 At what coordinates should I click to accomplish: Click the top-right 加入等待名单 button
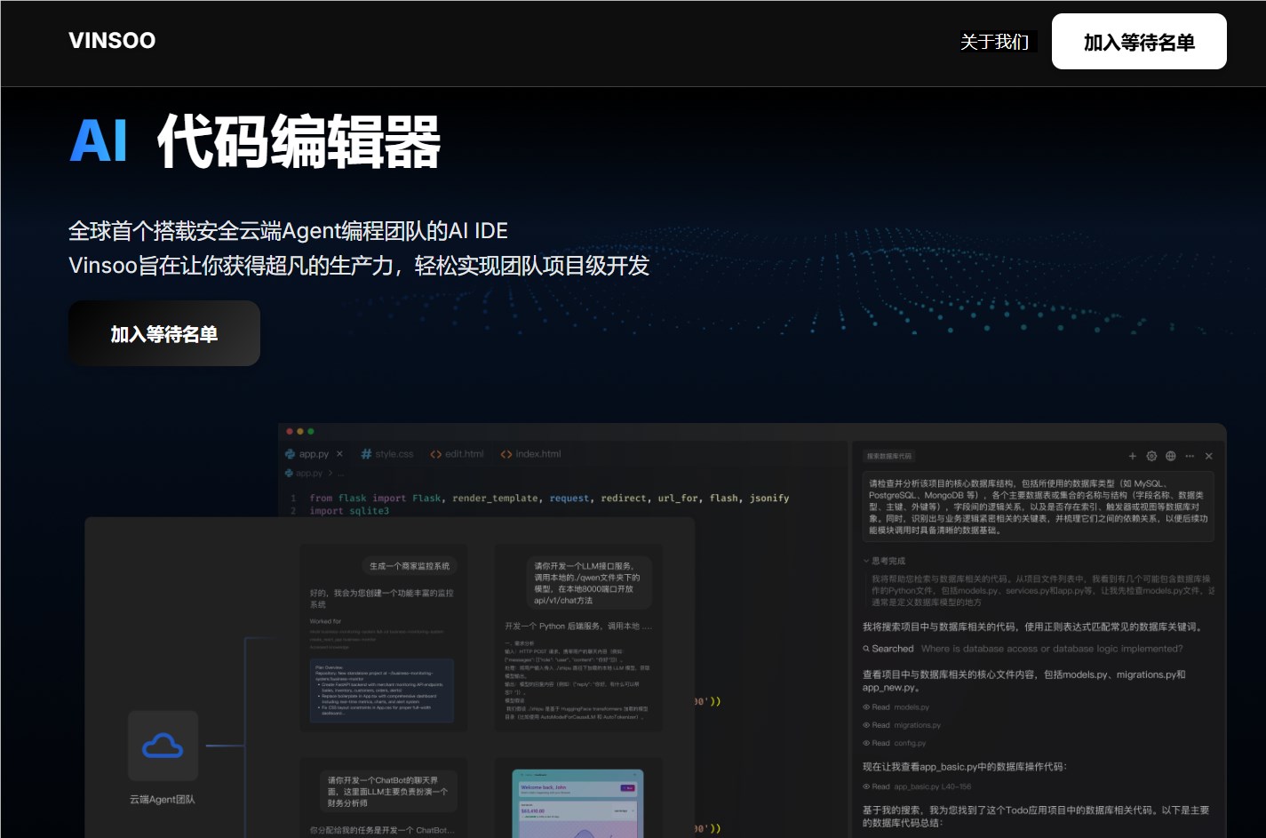click(1138, 41)
